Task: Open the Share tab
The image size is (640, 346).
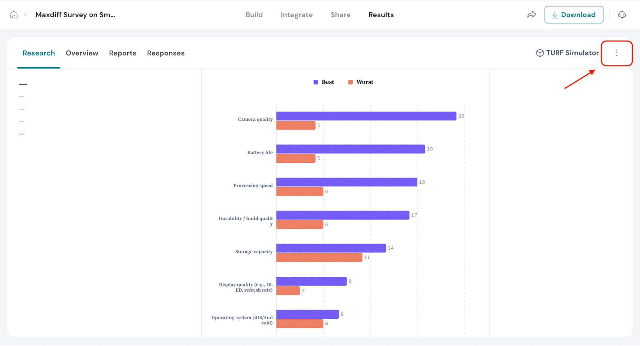Action: [340, 15]
